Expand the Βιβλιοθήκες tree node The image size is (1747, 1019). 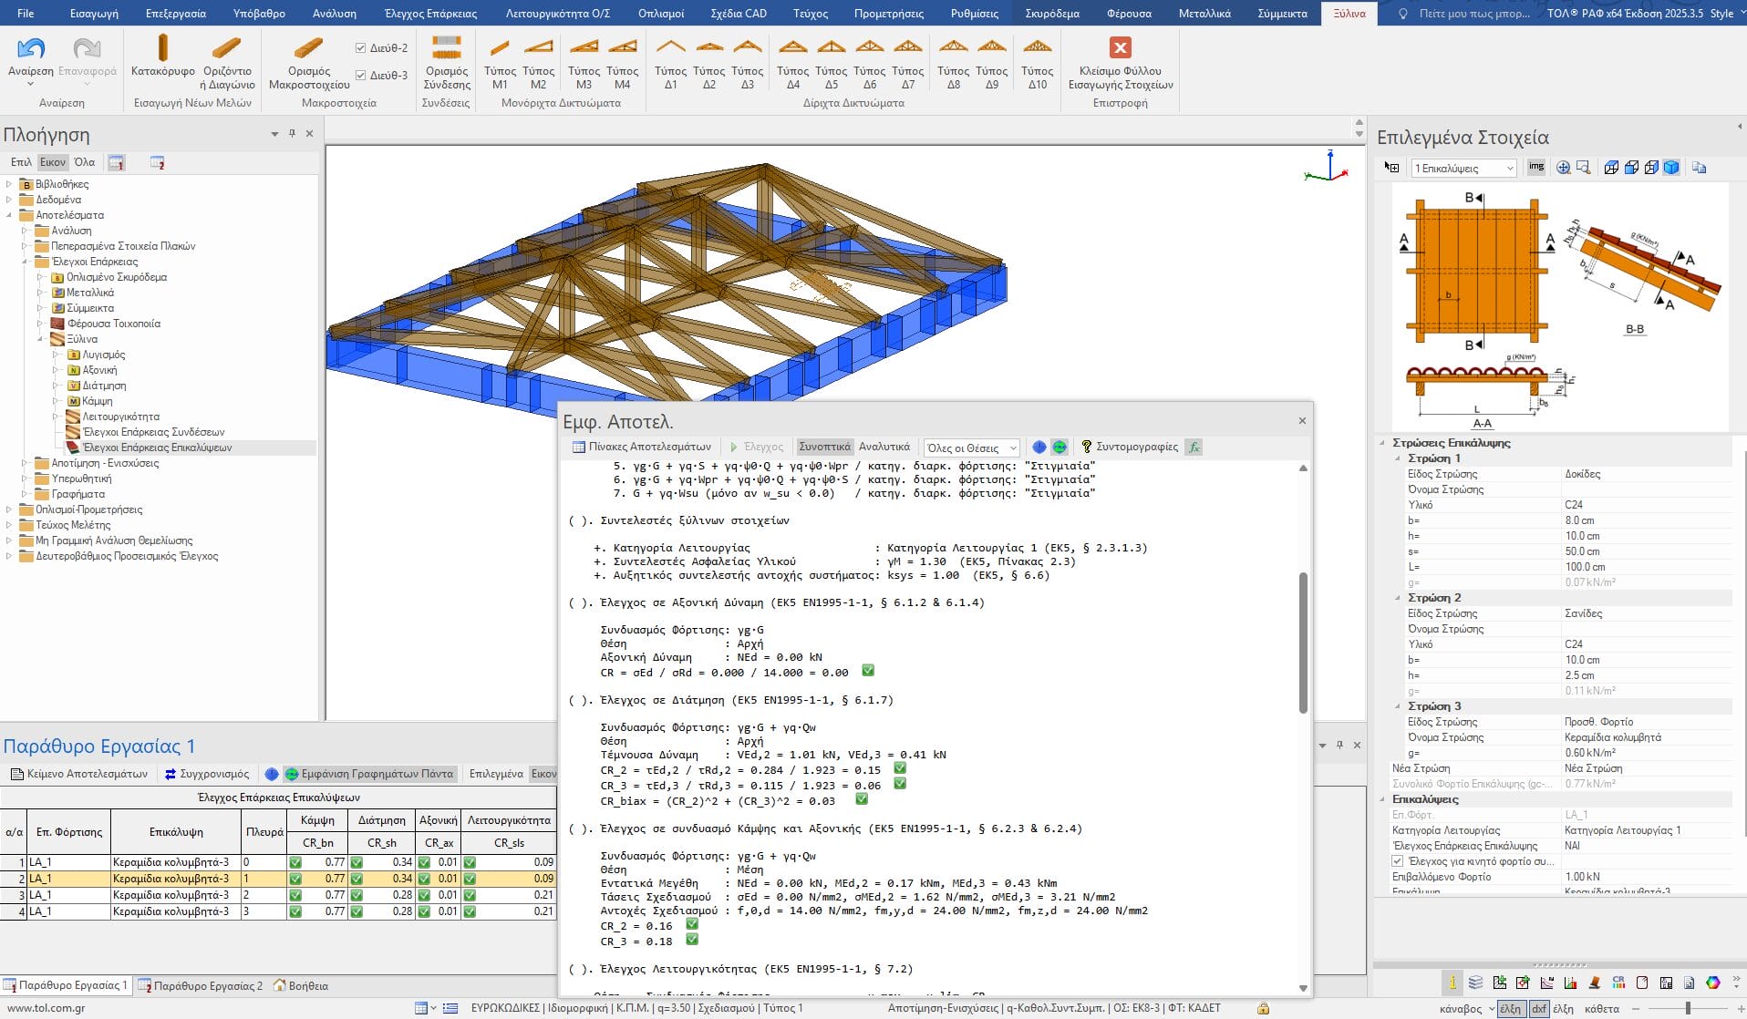[x=9, y=184]
